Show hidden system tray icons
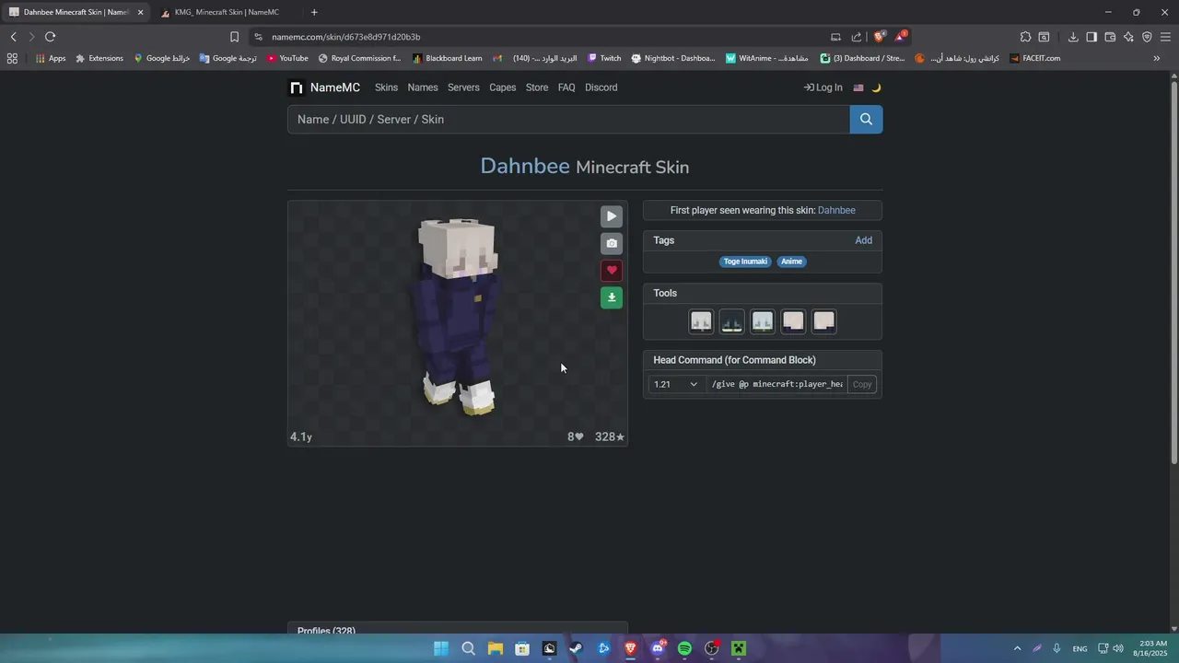The height and width of the screenshot is (663, 1179). pos(1017,648)
